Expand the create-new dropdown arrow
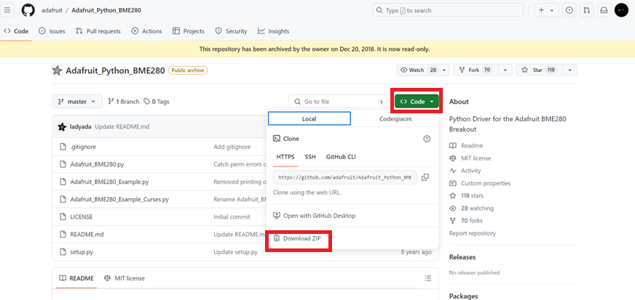 point(552,10)
